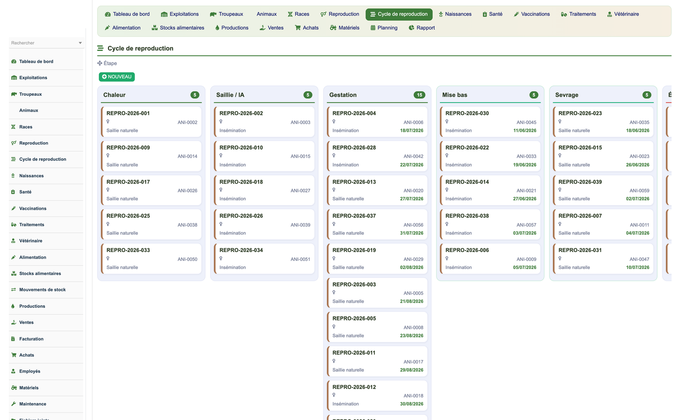The image size is (678, 420).
Task: Click the Gestation column count badge 15
Action: pos(419,95)
